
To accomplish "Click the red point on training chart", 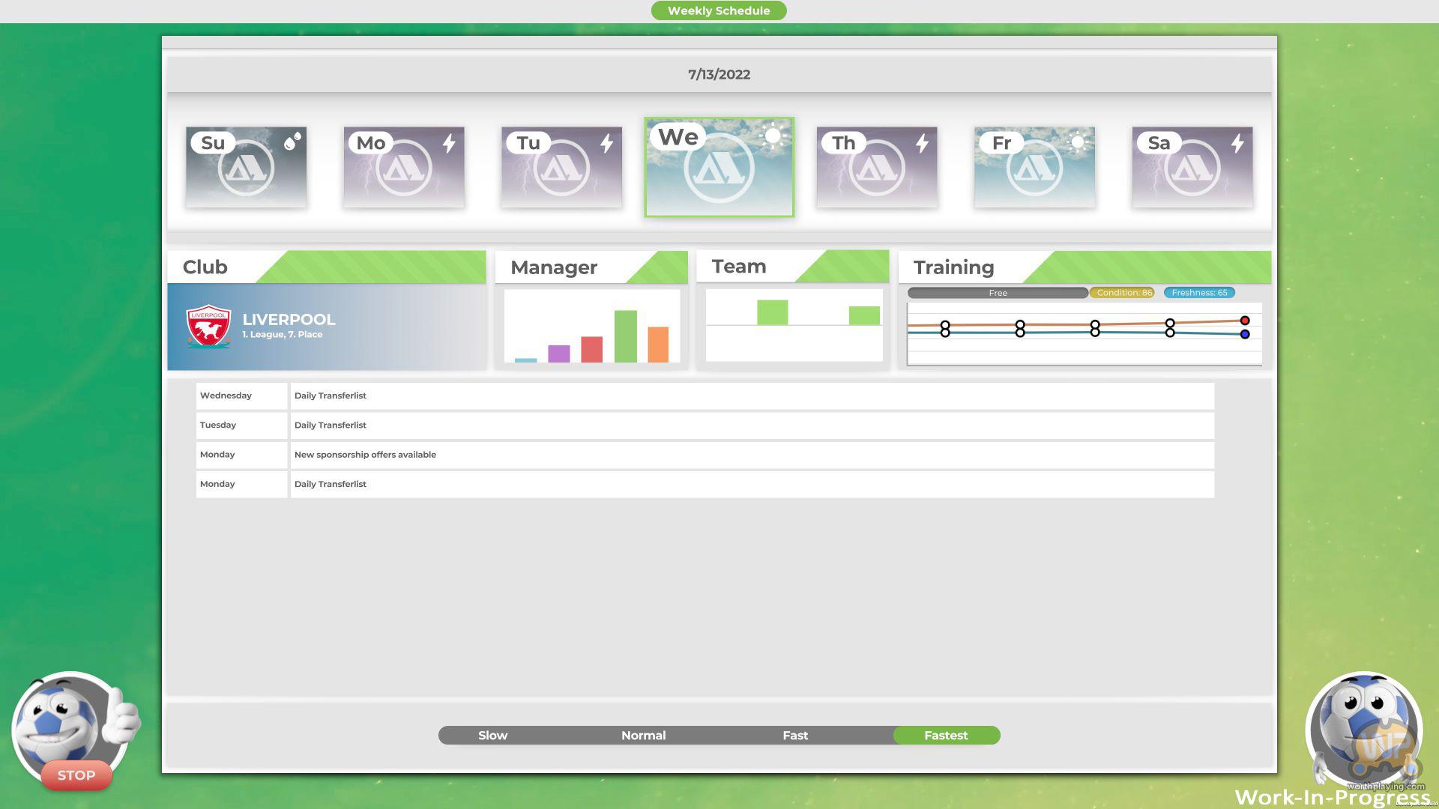I will coord(1245,321).
